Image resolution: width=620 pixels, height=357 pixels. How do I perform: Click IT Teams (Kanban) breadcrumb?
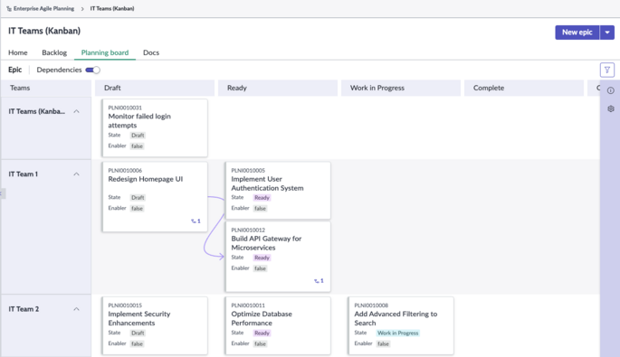click(x=112, y=9)
